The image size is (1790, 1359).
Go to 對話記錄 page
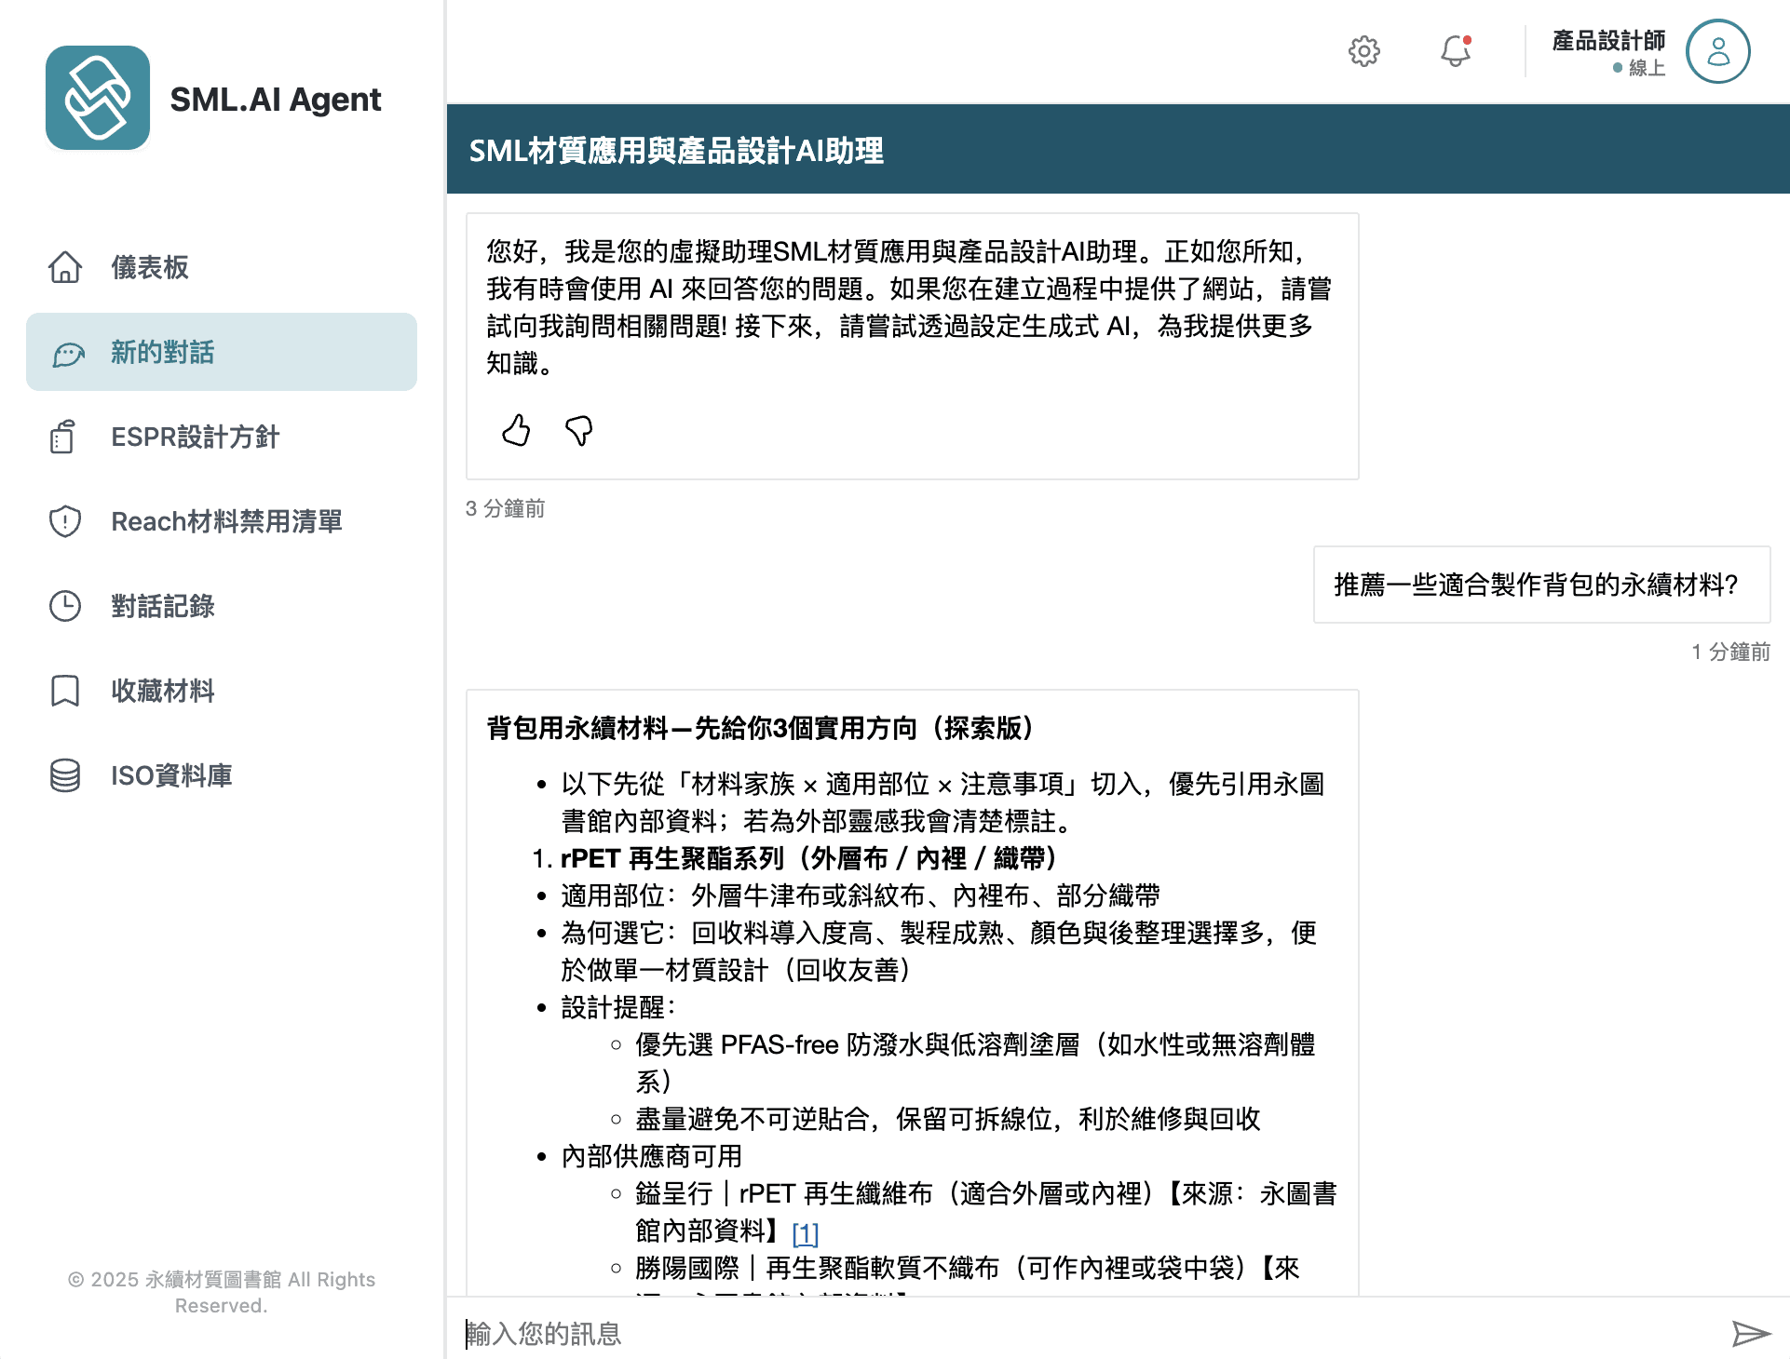[x=163, y=606]
